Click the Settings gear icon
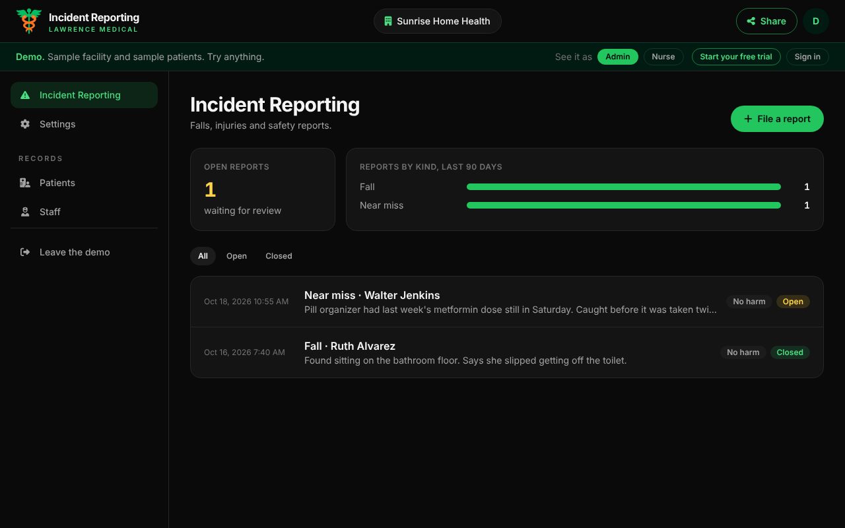This screenshot has width=845, height=528. point(25,124)
